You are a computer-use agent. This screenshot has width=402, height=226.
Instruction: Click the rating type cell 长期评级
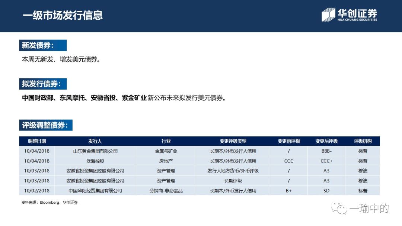[x=233, y=181]
